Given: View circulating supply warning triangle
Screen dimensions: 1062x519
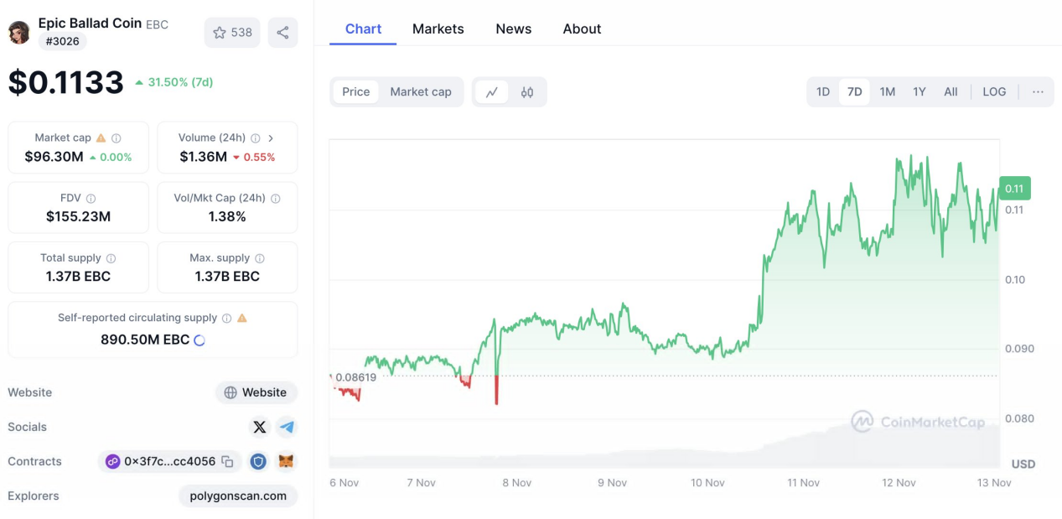Looking at the screenshot, I should coord(242,319).
